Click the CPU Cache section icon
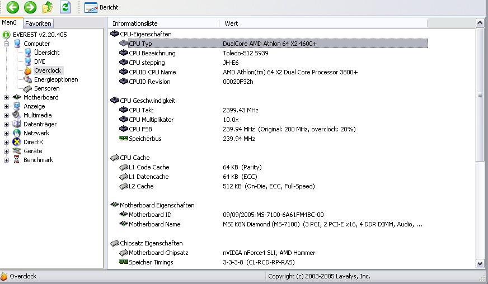 (x=115, y=158)
